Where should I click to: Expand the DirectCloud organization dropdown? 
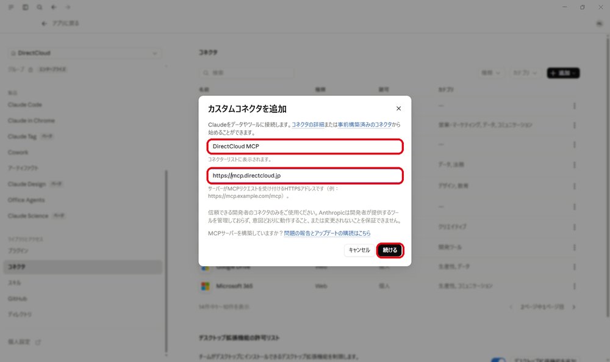(x=84, y=53)
